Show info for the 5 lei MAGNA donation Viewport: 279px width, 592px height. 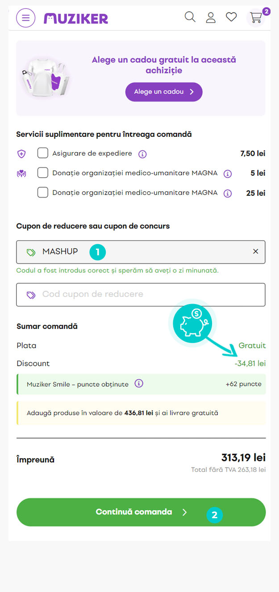[227, 173]
